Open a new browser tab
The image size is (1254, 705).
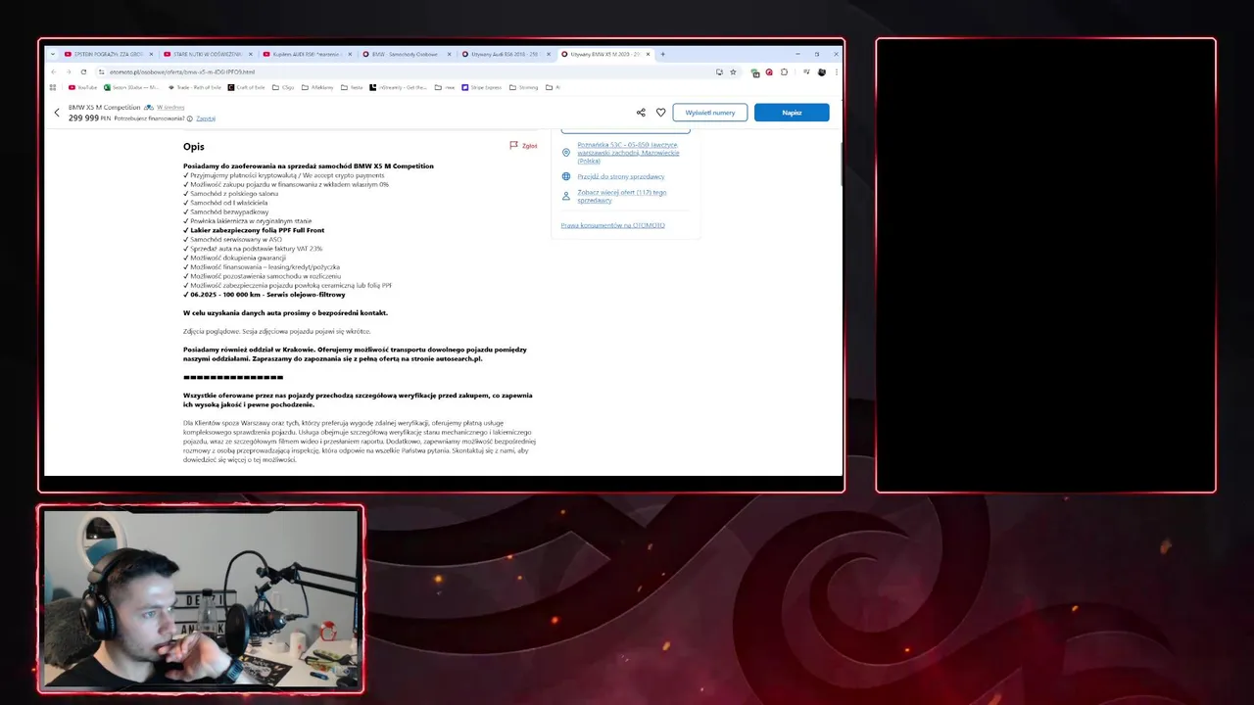tap(663, 54)
